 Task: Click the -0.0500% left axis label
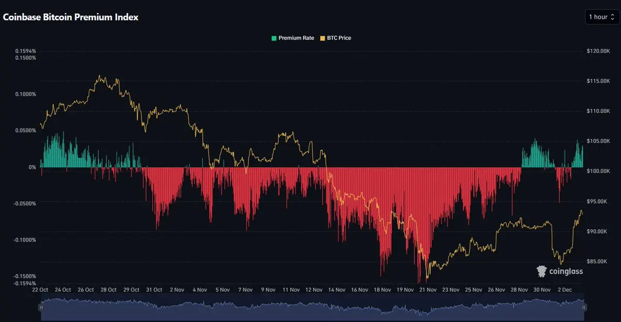click(x=24, y=203)
